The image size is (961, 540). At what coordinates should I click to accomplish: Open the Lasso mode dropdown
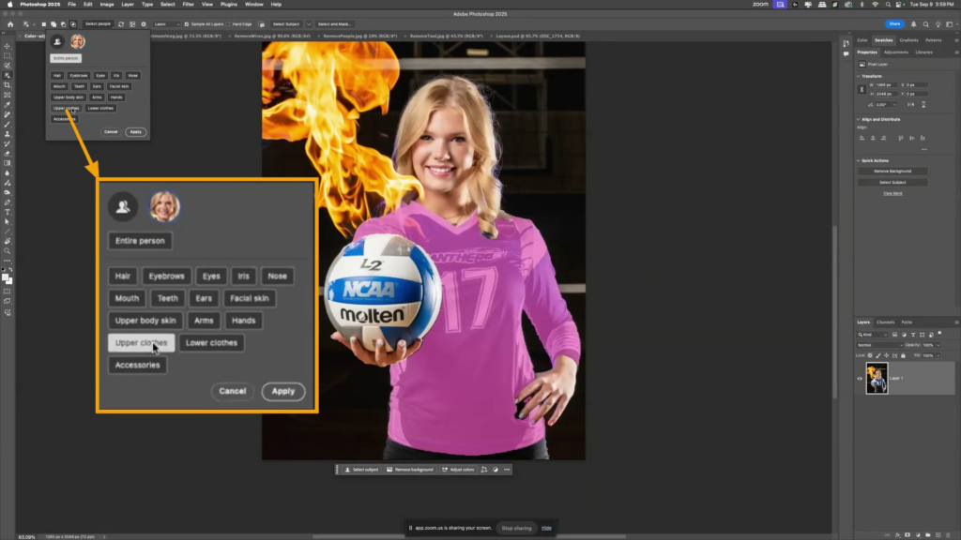pyautogui.click(x=164, y=23)
